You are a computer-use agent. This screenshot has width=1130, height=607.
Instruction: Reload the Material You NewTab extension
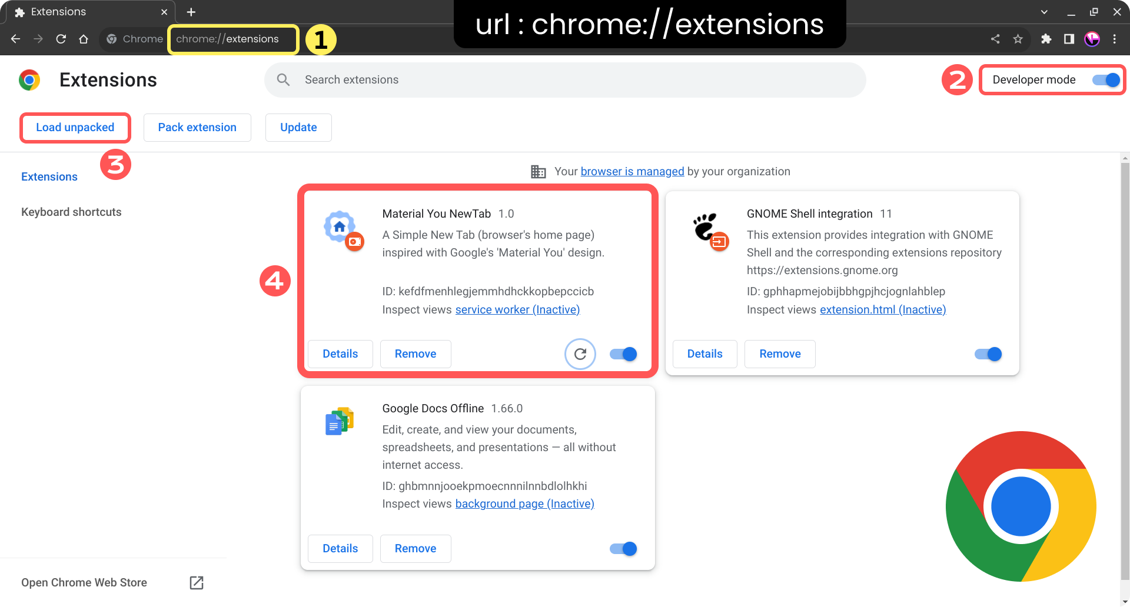[x=580, y=354]
